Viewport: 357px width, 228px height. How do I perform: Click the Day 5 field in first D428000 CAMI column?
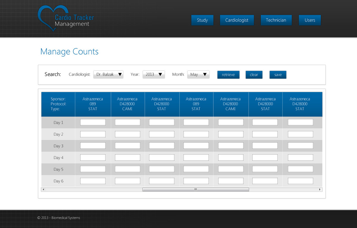pos(128,169)
